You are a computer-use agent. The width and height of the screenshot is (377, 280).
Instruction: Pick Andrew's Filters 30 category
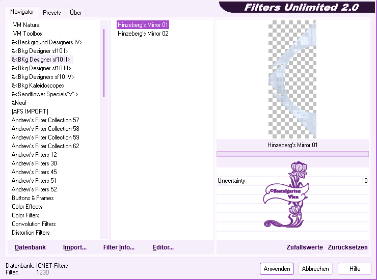34,163
